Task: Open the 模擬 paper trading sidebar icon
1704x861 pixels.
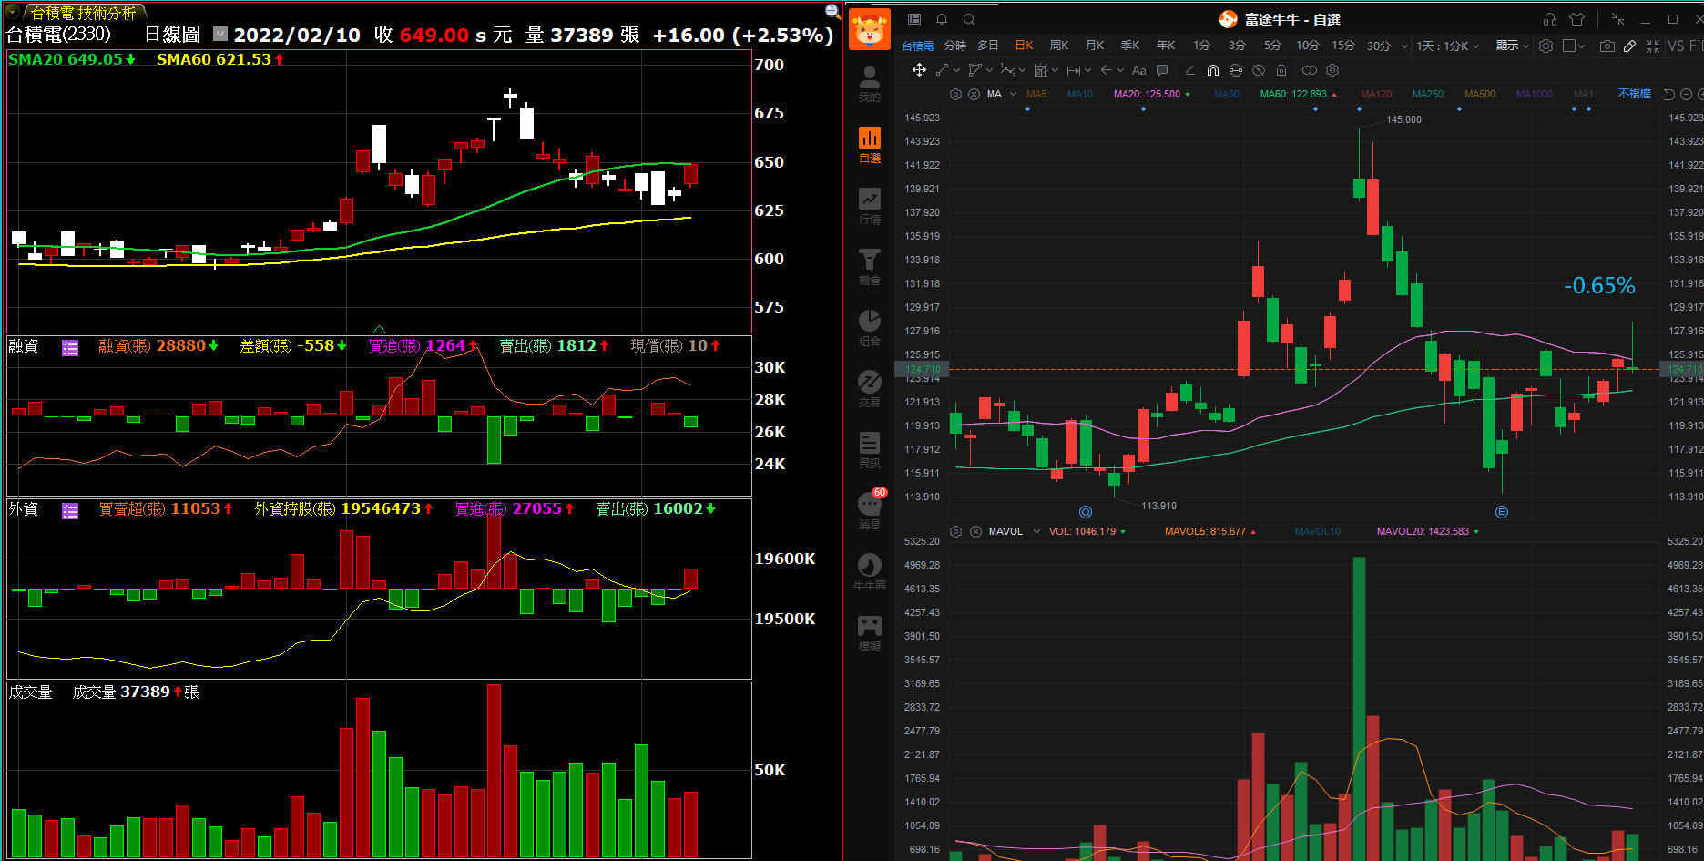Action: 870,633
